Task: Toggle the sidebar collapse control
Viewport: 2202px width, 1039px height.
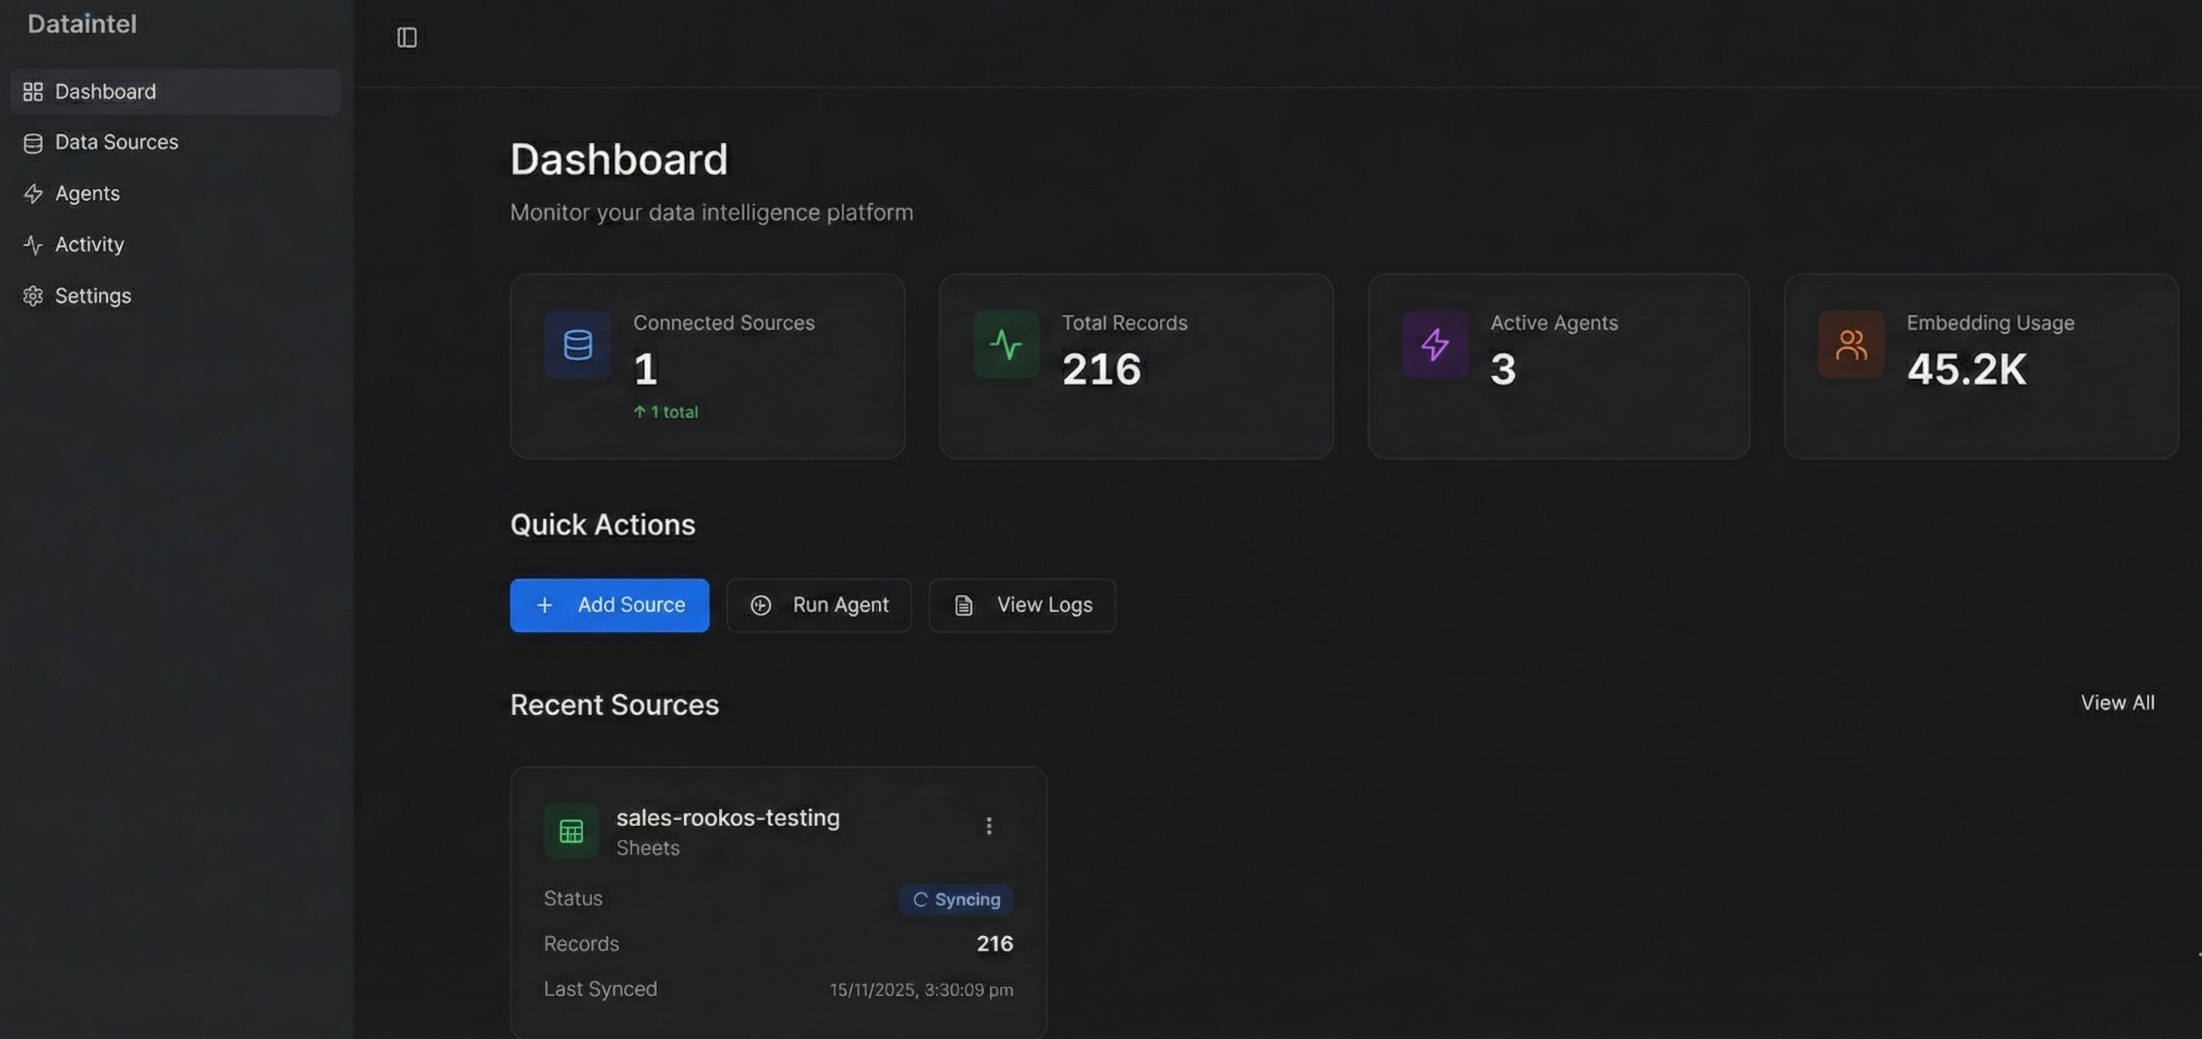Action: tap(407, 38)
